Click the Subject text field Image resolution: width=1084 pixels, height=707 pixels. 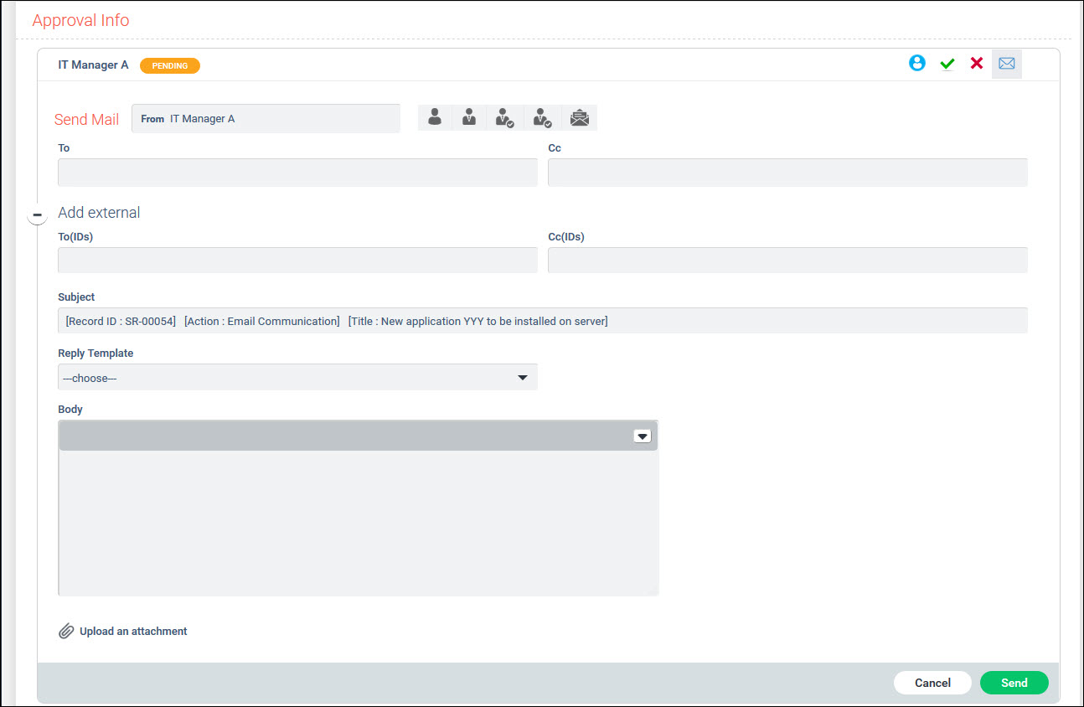[x=542, y=321]
